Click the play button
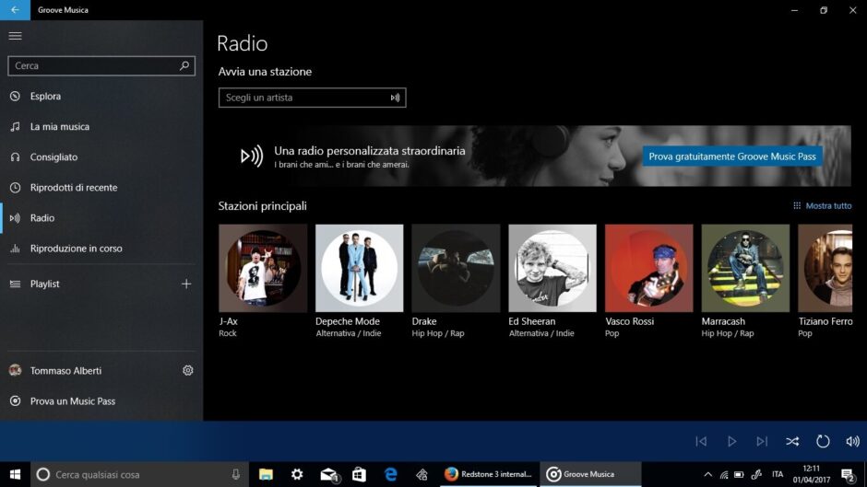This screenshot has width=867, height=487. click(731, 441)
